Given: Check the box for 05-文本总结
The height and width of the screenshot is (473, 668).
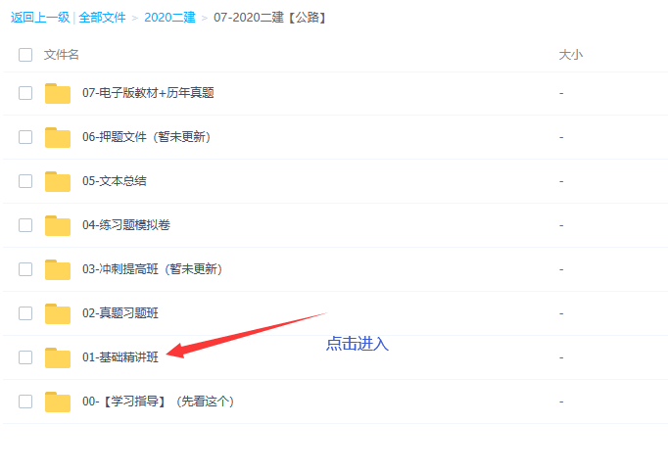Looking at the screenshot, I should click(25, 181).
